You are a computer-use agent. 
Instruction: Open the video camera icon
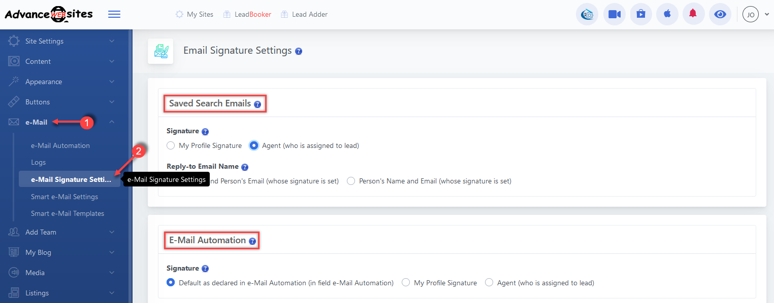click(x=615, y=14)
